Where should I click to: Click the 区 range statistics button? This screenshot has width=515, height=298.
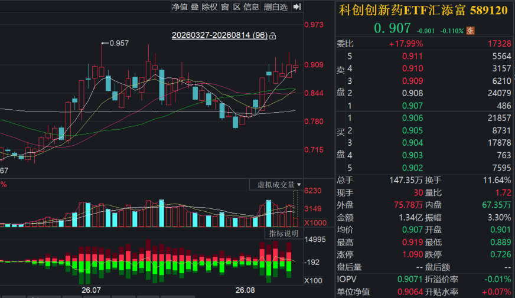pyautogui.click(x=237, y=7)
